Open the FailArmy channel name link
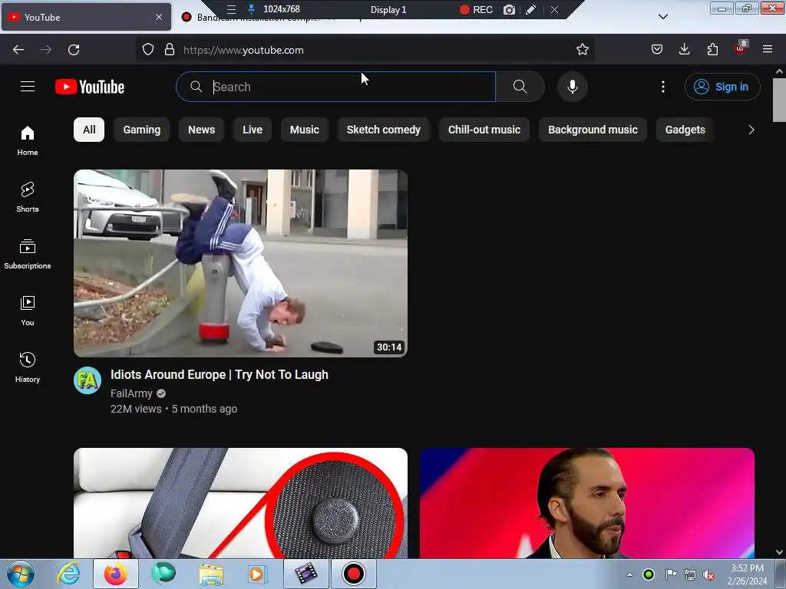786x589 pixels. pyautogui.click(x=131, y=393)
